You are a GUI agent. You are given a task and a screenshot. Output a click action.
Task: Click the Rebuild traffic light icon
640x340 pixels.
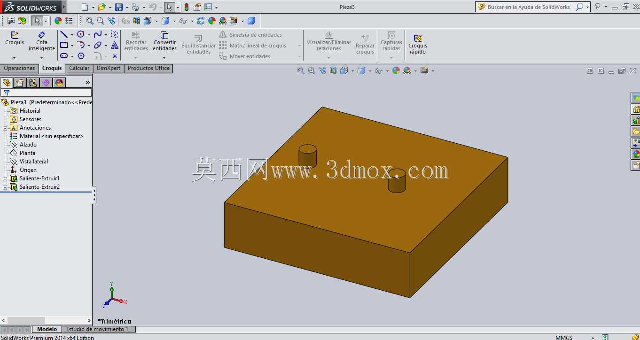187,7
